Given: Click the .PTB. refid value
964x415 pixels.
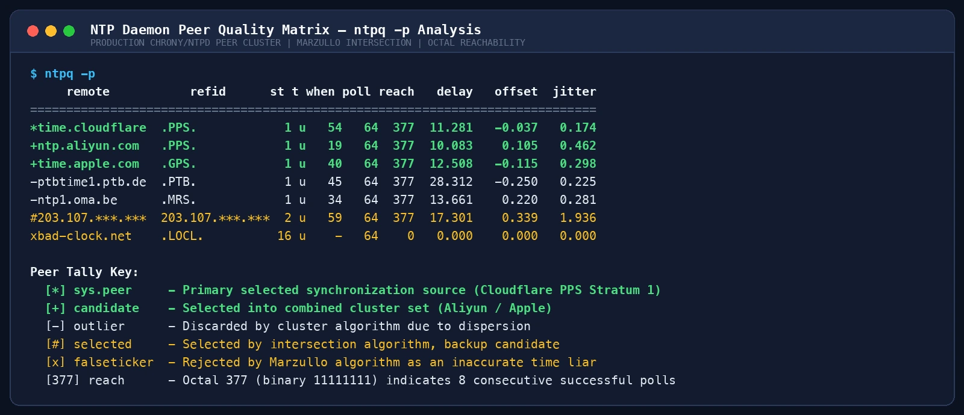Looking at the screenshot, I should tap(178, 182).
